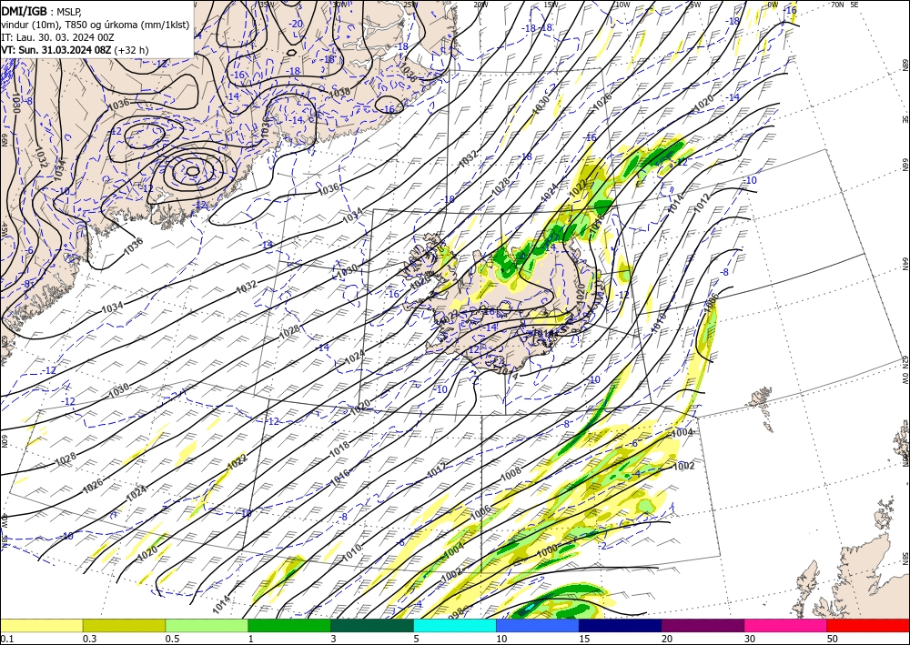The width and height of the screenshot is (910, 645).
Task: Choose the navy 15–20 mm legend swatch
Action: click(x=620, y=625)
